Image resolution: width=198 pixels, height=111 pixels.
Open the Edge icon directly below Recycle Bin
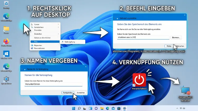point(6,16)
